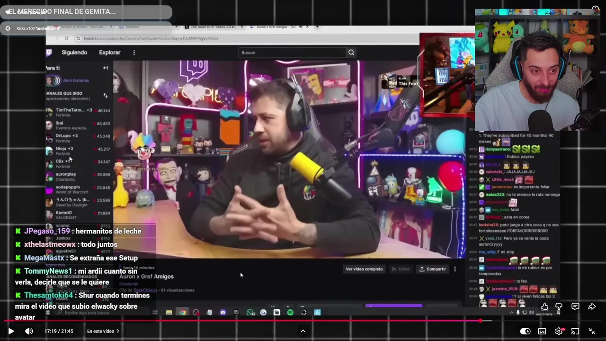Open File Explorer from the recorded taskbar
This screenshot has width=606, height=341.
169,313
